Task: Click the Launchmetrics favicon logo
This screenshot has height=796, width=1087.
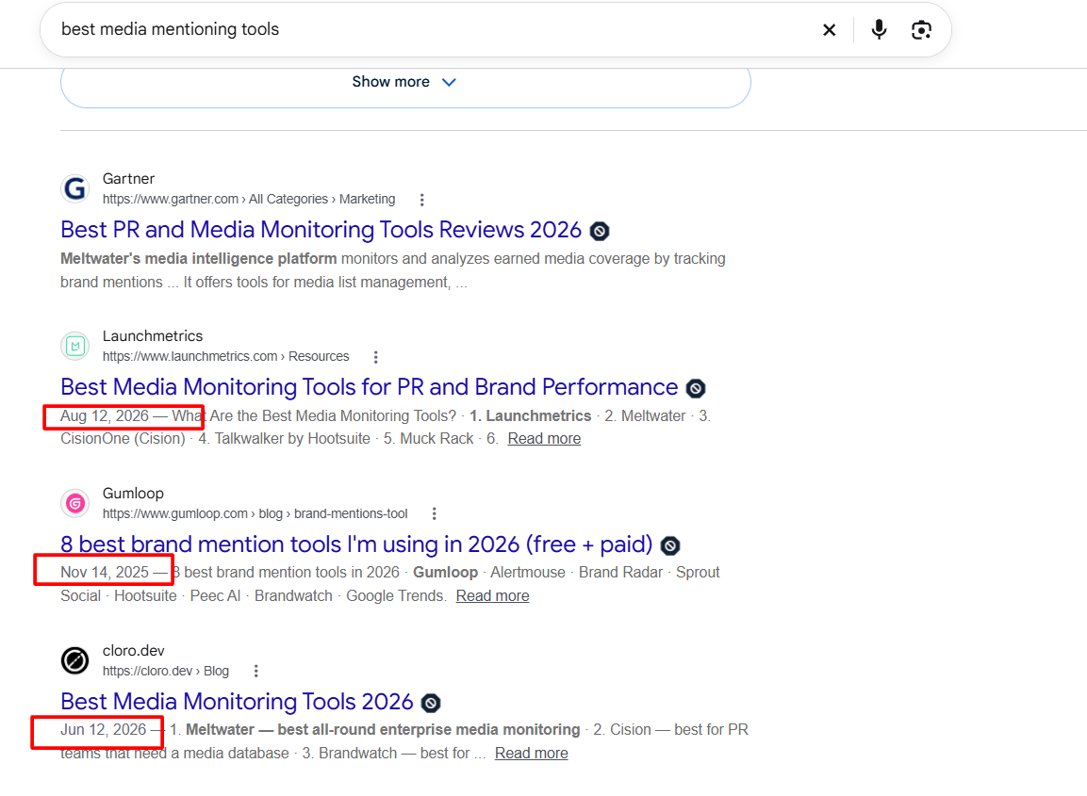Action: pyautogui.click(x=74, y=346)
